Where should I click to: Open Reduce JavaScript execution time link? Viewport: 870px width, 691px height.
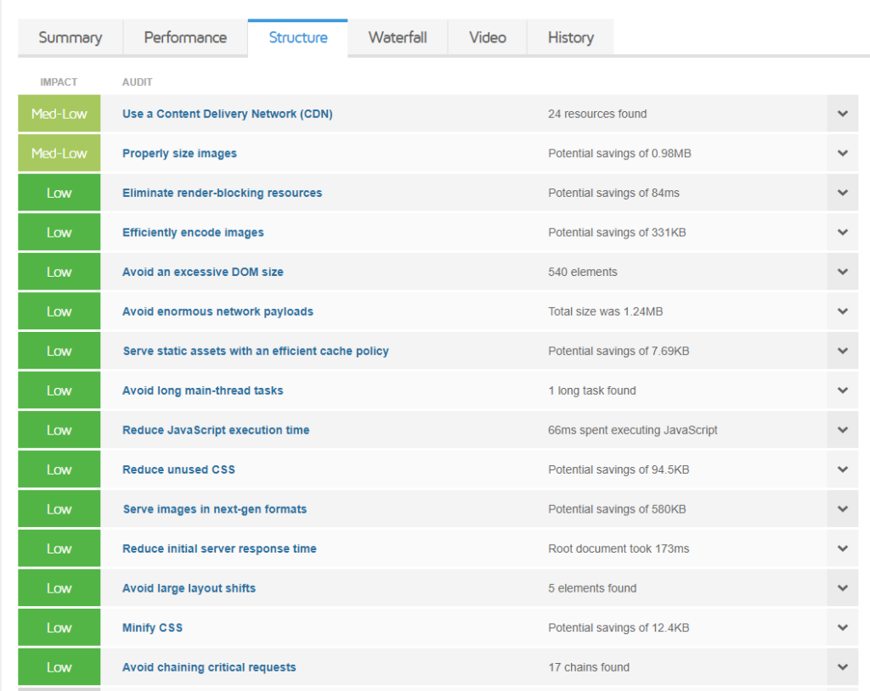(216, 430)
